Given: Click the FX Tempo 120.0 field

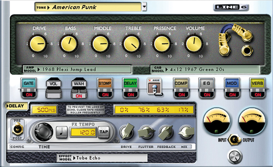Looking at the screenshot, I should click(x=83, y=132).
